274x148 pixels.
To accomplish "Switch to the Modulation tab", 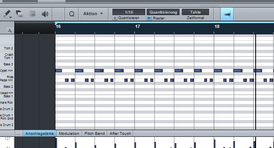I will 69,134.
